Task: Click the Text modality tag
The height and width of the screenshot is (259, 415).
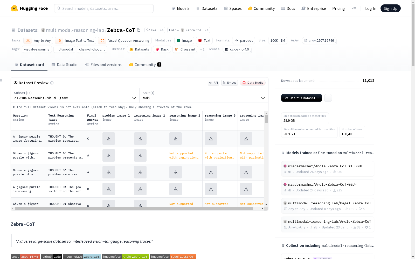Action: 204,40
